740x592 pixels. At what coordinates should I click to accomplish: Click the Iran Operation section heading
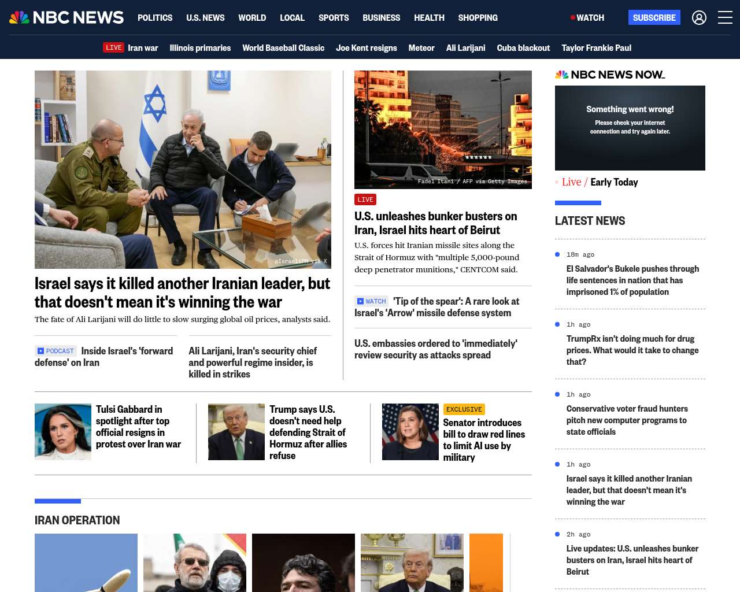(77, 520)
